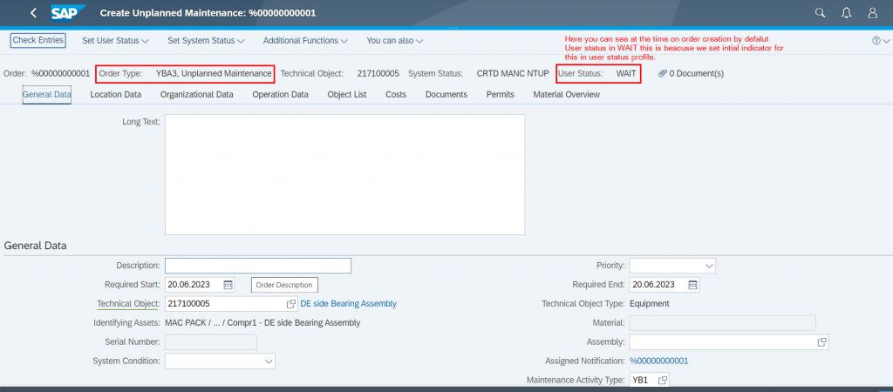893x392 pixels.
Task: Click the Required End date field
Action: (x=664, y=285)
